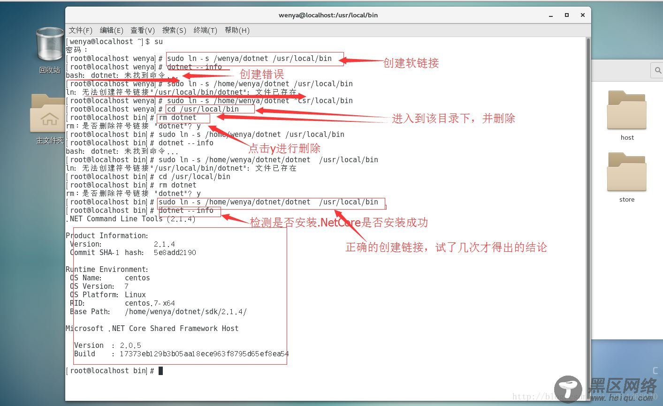Open the host folder in file manager
Viewport: 663px width, 406px height.
pos(627,110)
